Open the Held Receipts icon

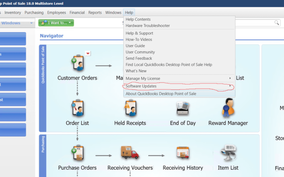point(130,108)
